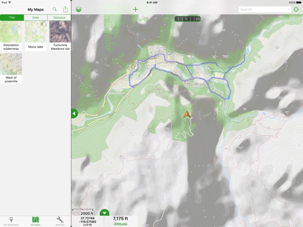Sort maps by Distance
The image size is (303, 227).
(x=59, y=18)
